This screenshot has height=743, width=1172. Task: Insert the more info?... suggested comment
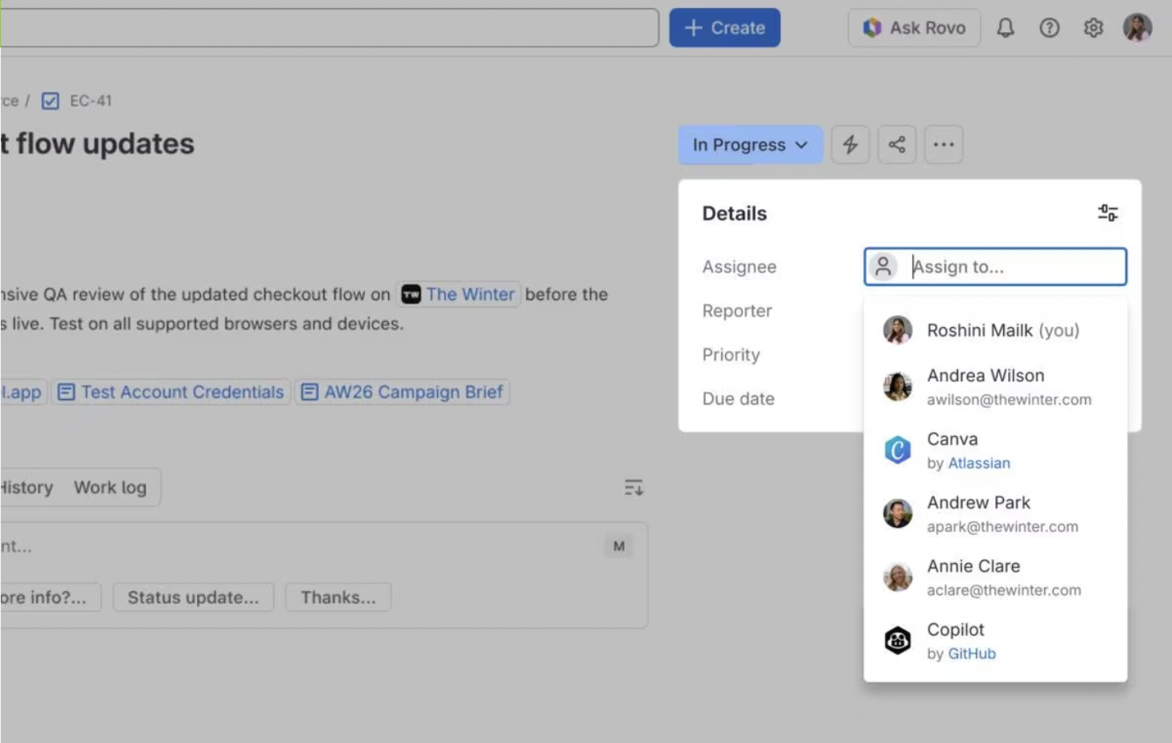(x=50, y=598)
